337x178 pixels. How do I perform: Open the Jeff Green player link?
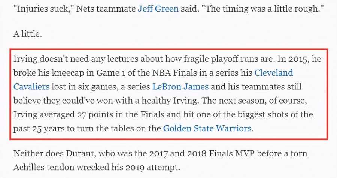158,9
